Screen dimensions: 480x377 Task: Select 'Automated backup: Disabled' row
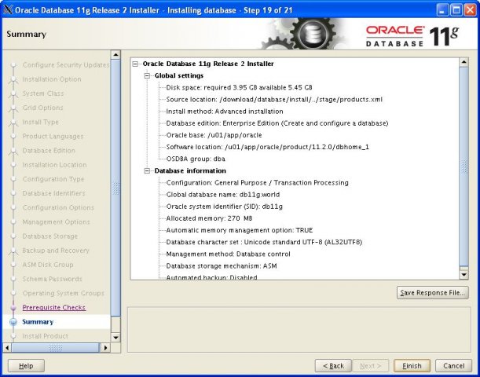[x=211, y=277]
